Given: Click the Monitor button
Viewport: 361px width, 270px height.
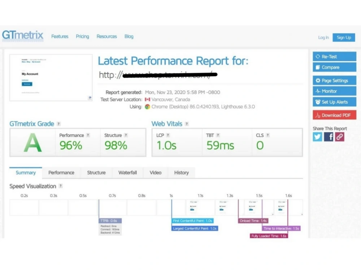Looking at the screenshot, I should tap(334, 91).
